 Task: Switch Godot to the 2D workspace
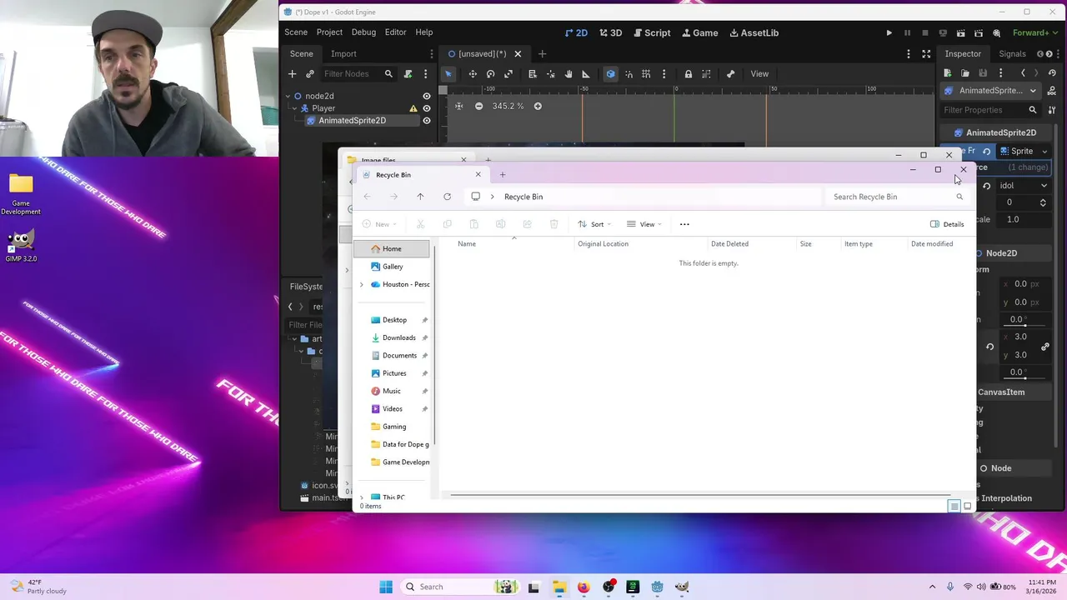coord(576,32)
